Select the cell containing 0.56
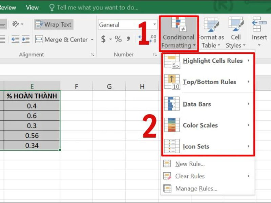Viewport: 271px width, 203px height. [32, 136]
